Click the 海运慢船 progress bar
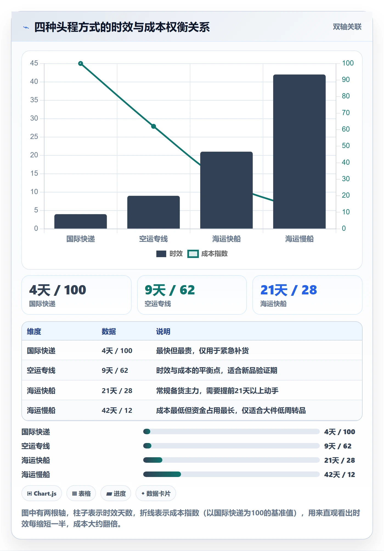This screenshot has height=551, width=384. (231, 474)
